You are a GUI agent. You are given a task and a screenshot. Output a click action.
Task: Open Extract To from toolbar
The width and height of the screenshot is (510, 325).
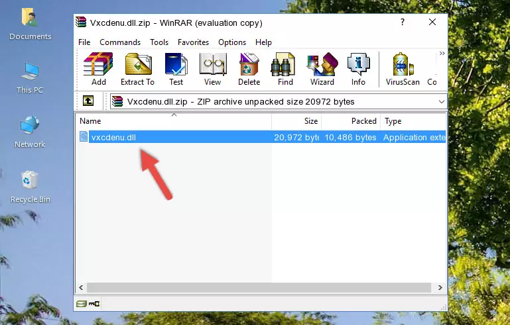coord(137,69)
